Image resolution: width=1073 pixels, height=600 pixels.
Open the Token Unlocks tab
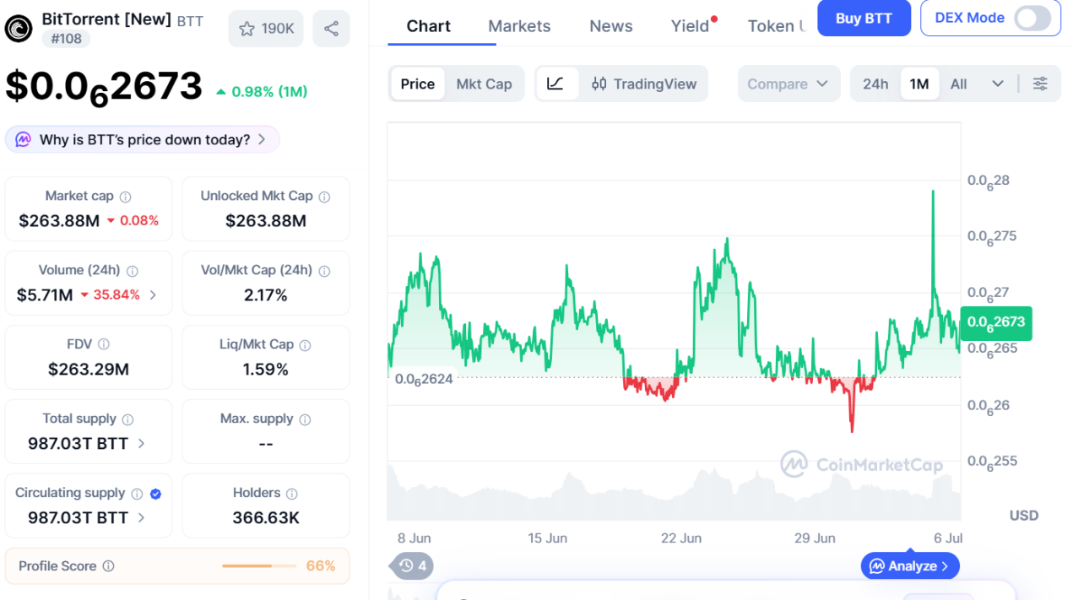(x=777, y=26)
